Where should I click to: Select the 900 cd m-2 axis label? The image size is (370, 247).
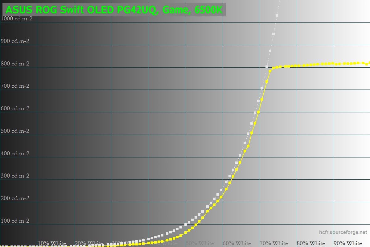click(15, 41)
